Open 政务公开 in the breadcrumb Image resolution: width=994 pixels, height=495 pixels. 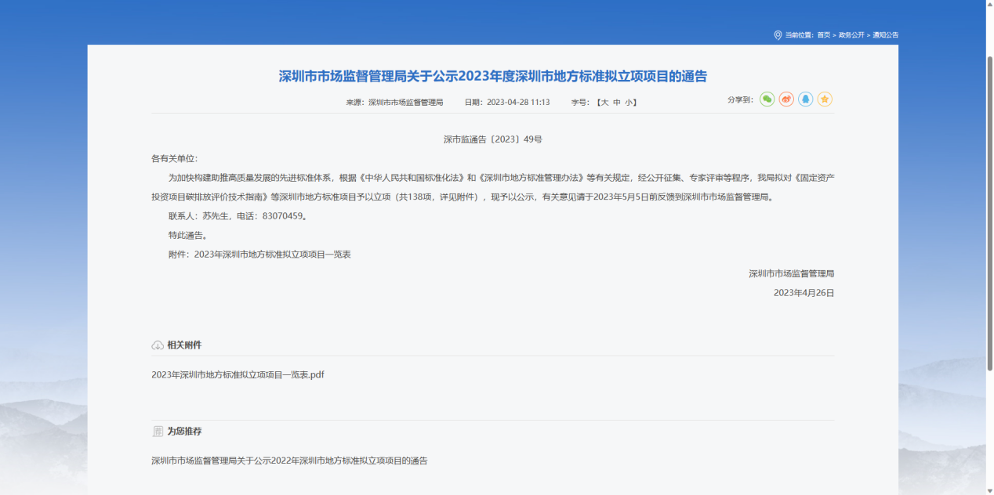tap(851, 35)
